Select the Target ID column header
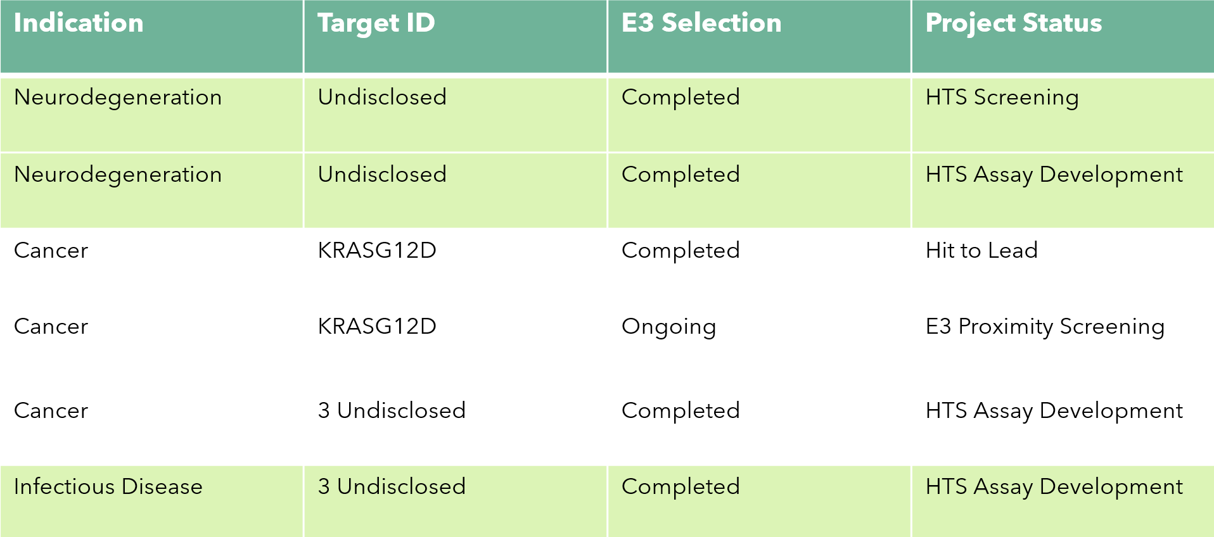 point(376,23)
